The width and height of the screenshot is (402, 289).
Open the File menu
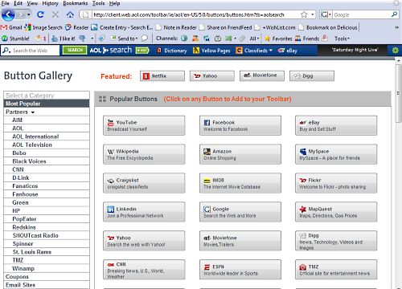click(6, 3)
